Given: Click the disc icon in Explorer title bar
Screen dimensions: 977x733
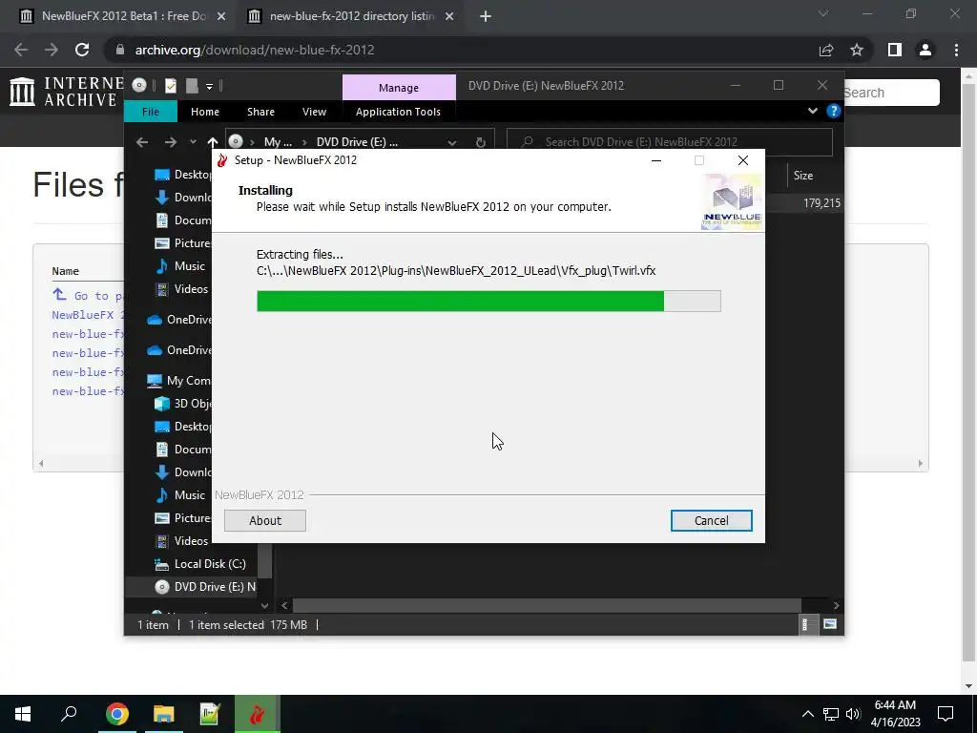Looking at the screenshot, I should 139,85.
